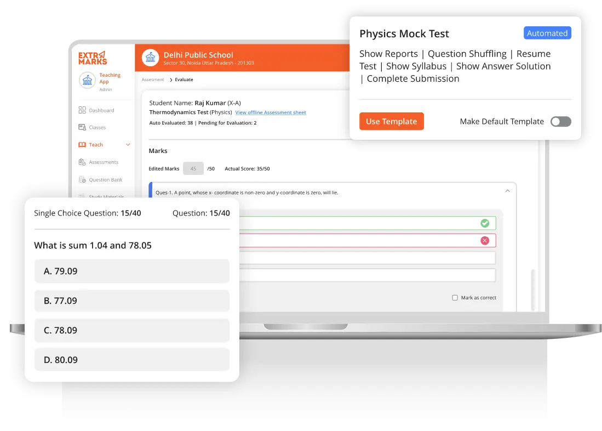This screenshot has width=602, height=431.
Task: Click the Teaching App admin avatar icon
Action: point(88,81)
